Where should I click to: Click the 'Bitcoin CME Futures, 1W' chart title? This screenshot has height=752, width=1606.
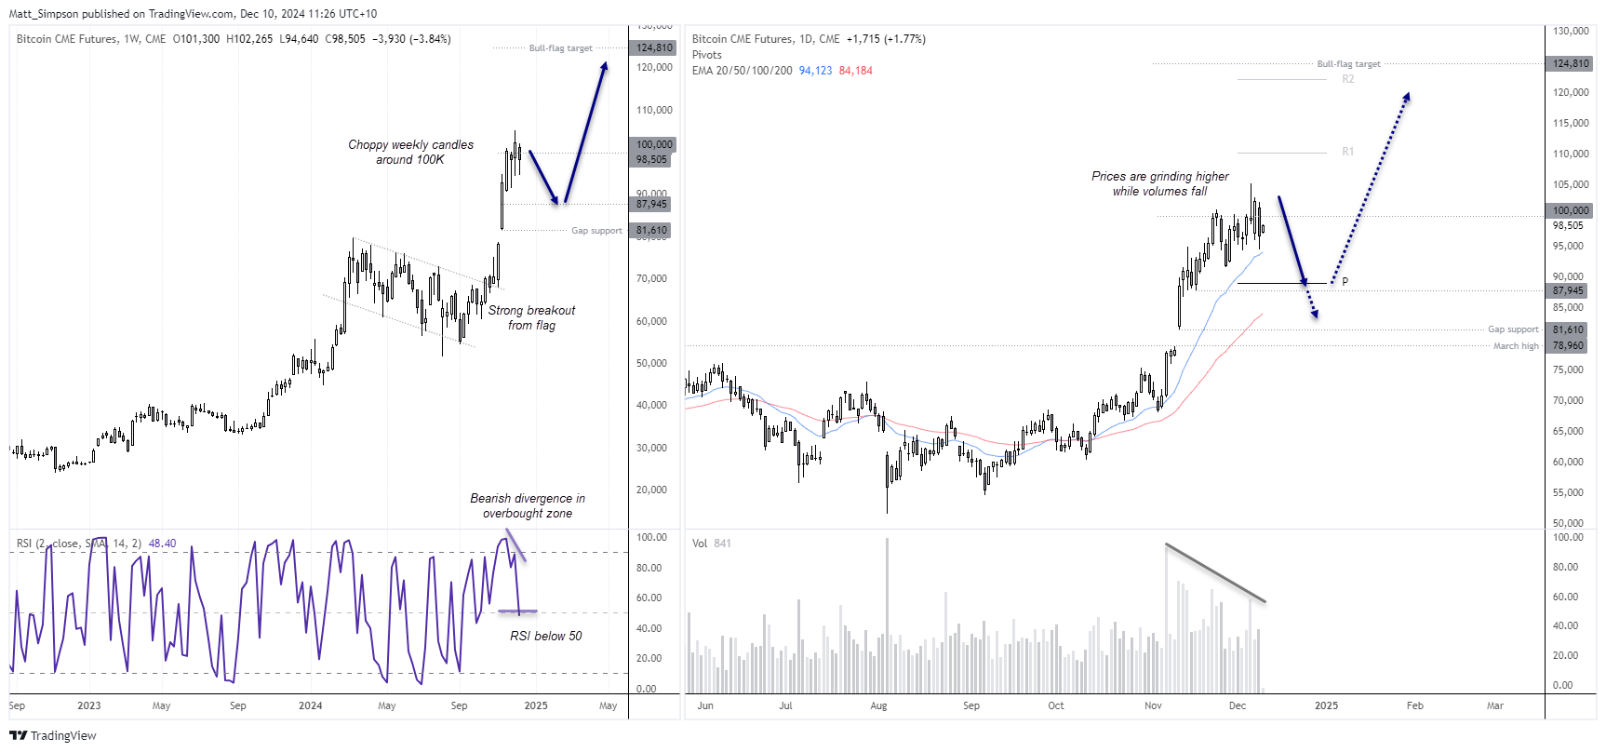90,39
